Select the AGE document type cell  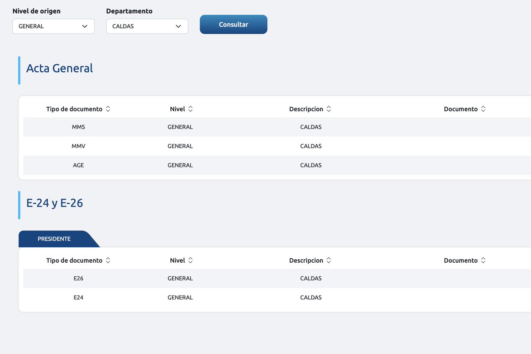click(x=78, y=165)
